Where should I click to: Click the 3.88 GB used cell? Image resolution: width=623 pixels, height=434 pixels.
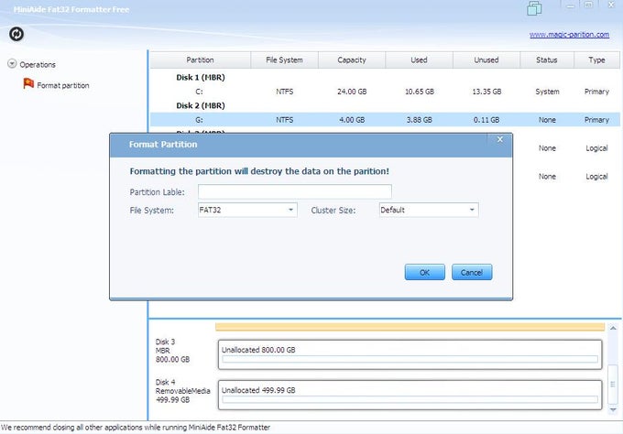420,120
